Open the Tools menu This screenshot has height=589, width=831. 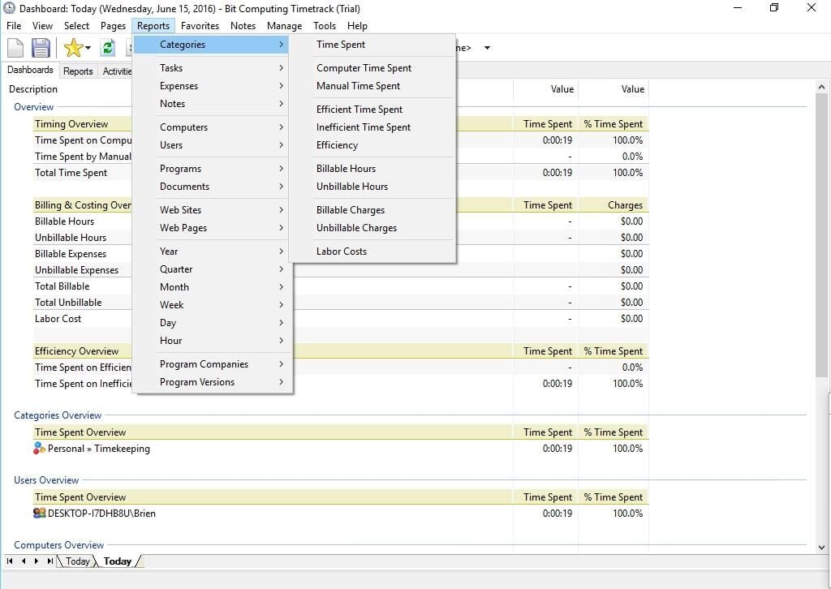(325, 25)
